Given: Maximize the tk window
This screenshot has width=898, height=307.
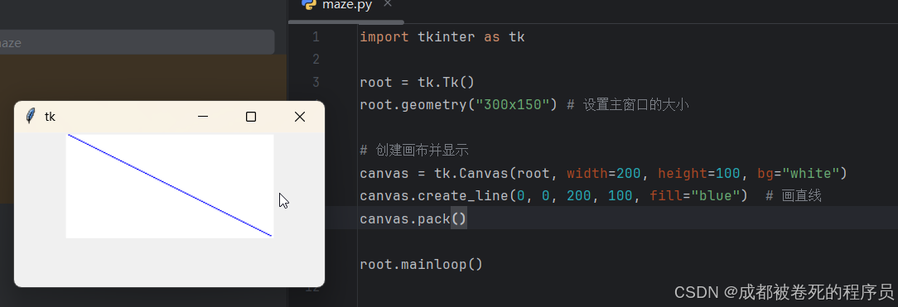Looking at the screenshot, I should (251, 117).
